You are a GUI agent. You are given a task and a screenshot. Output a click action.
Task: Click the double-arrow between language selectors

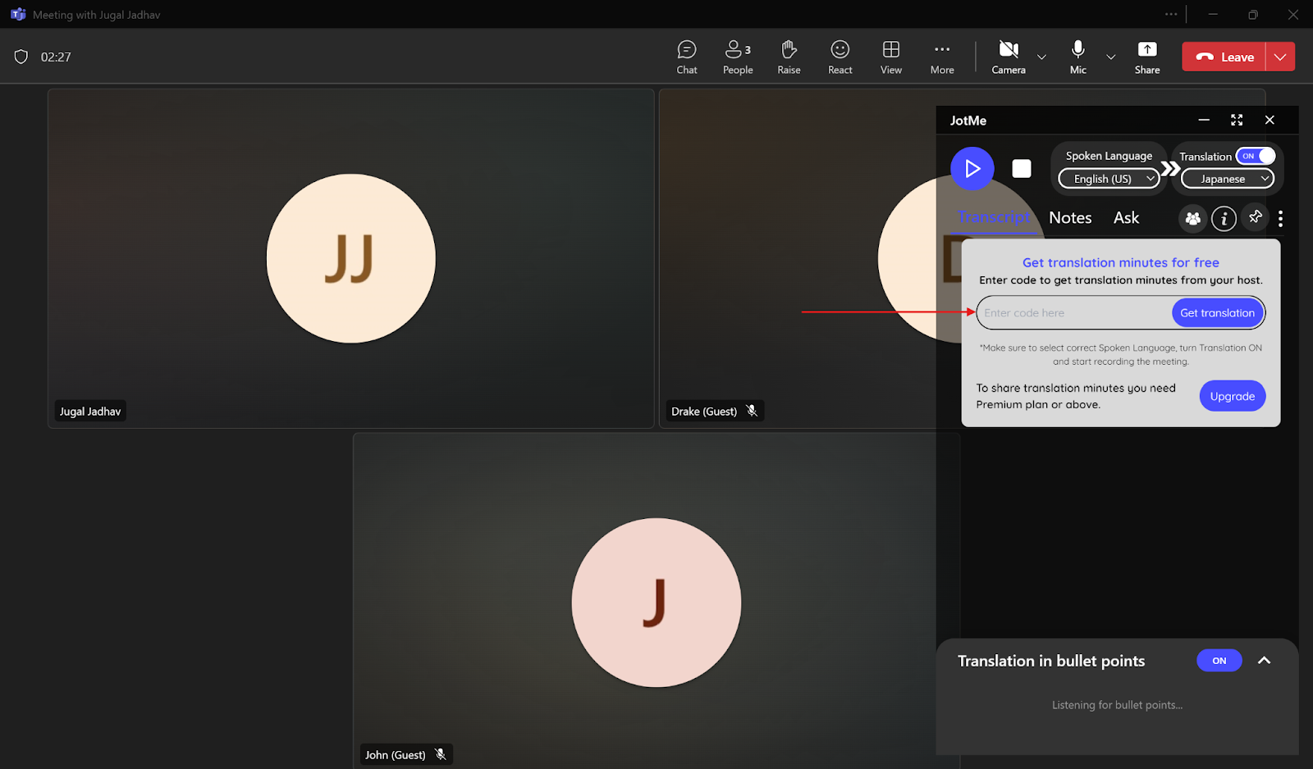(x=1170, y=169)
